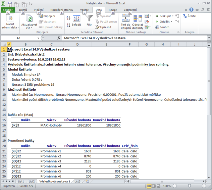Screen dimensions: 212x190
Task: Open the Customize Quick Access Toolbar dropdown
Action: point(31,3)
